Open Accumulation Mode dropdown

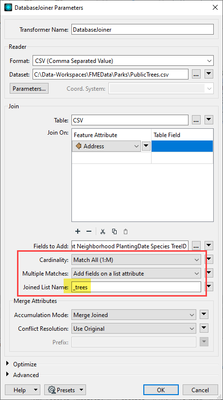pos(134,315)
